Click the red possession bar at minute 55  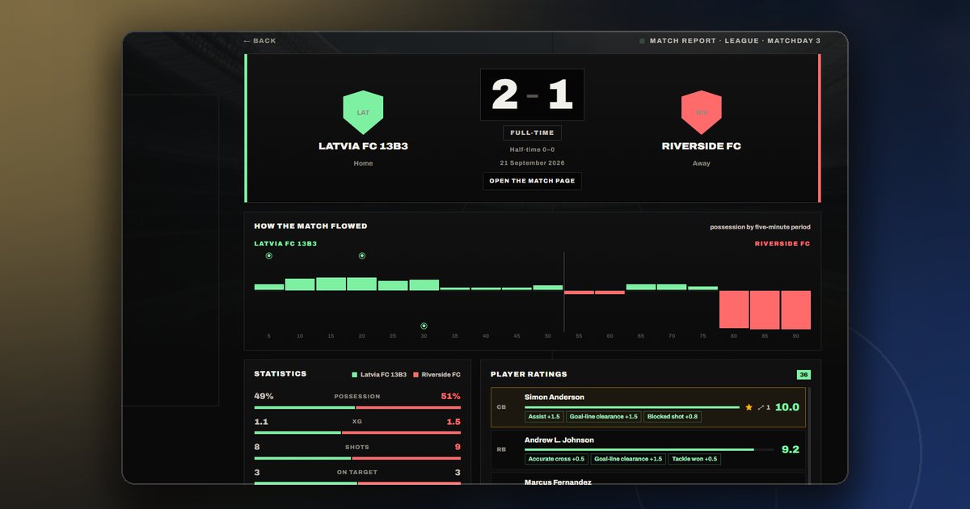(x=579, y=292)
